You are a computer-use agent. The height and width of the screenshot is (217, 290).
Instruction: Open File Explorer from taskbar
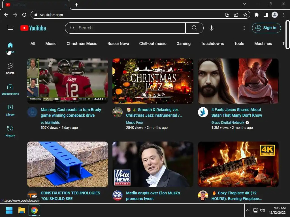(x=22, y=210)
